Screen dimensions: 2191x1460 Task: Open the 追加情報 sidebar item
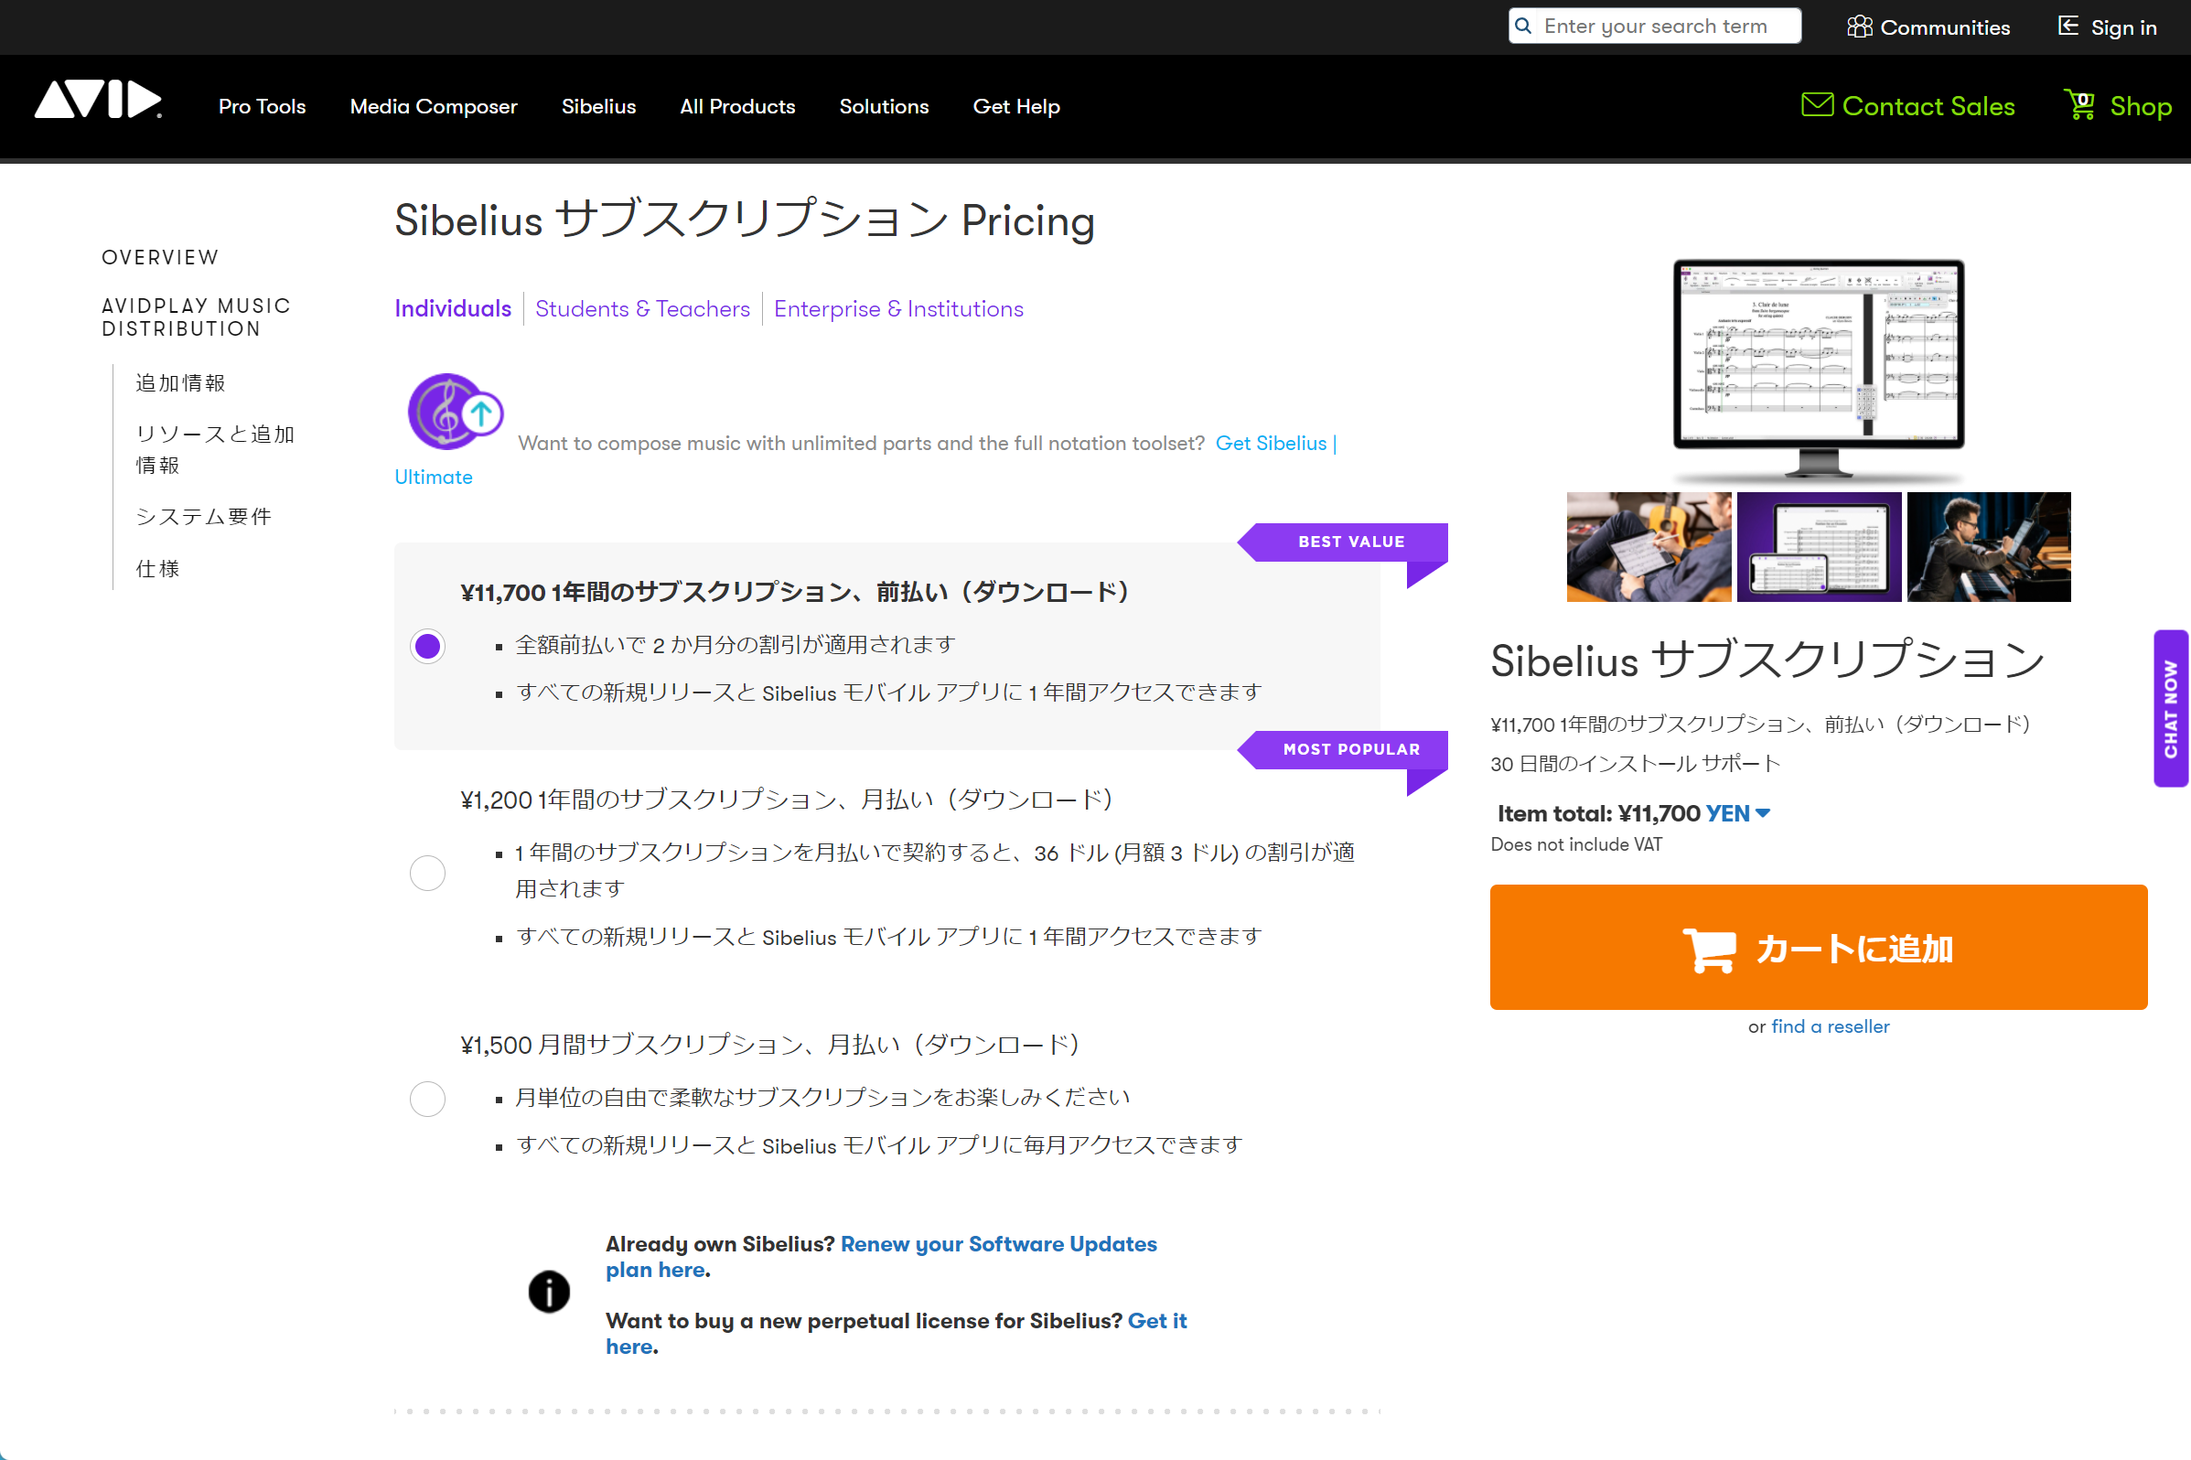[x=180, y=382]
